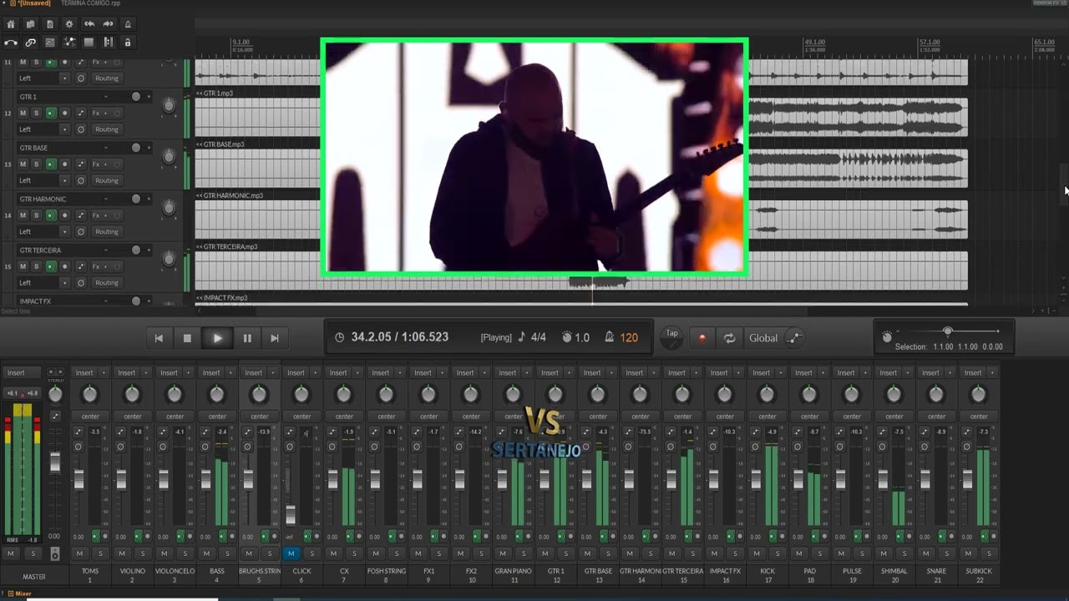This screenshot has width=1069, height=601.
Task: Invert phase on the GTR BASE track
Action: pyautogui.click(x=81, y=180)
